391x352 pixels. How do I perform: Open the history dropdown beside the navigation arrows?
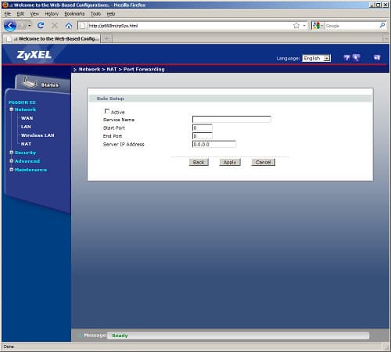(x=30, y=26)
